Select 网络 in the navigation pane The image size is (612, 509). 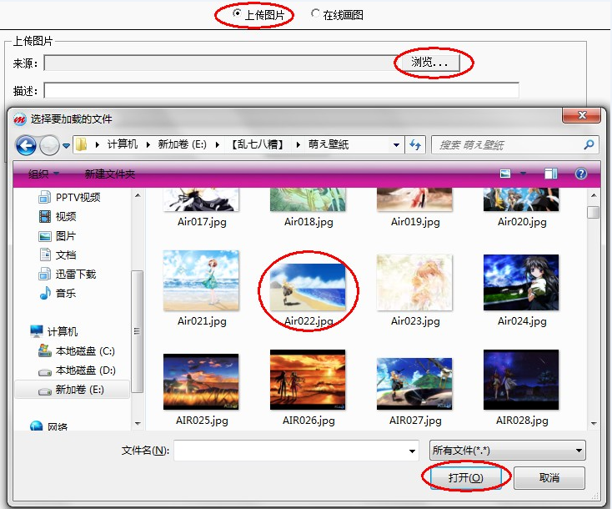(49, 426)
